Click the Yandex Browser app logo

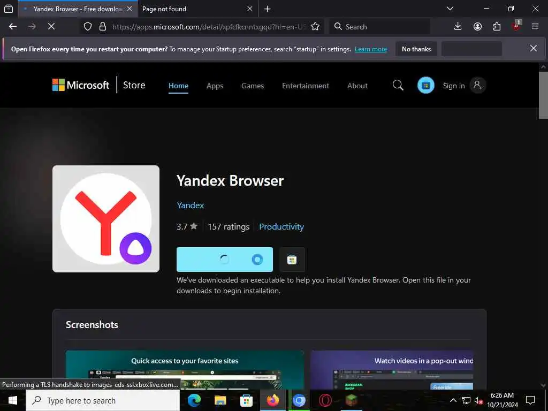106,219
